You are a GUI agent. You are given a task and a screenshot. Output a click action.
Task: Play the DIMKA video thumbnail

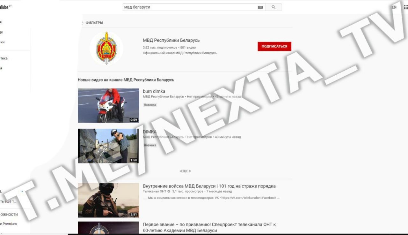pos(108,146)
